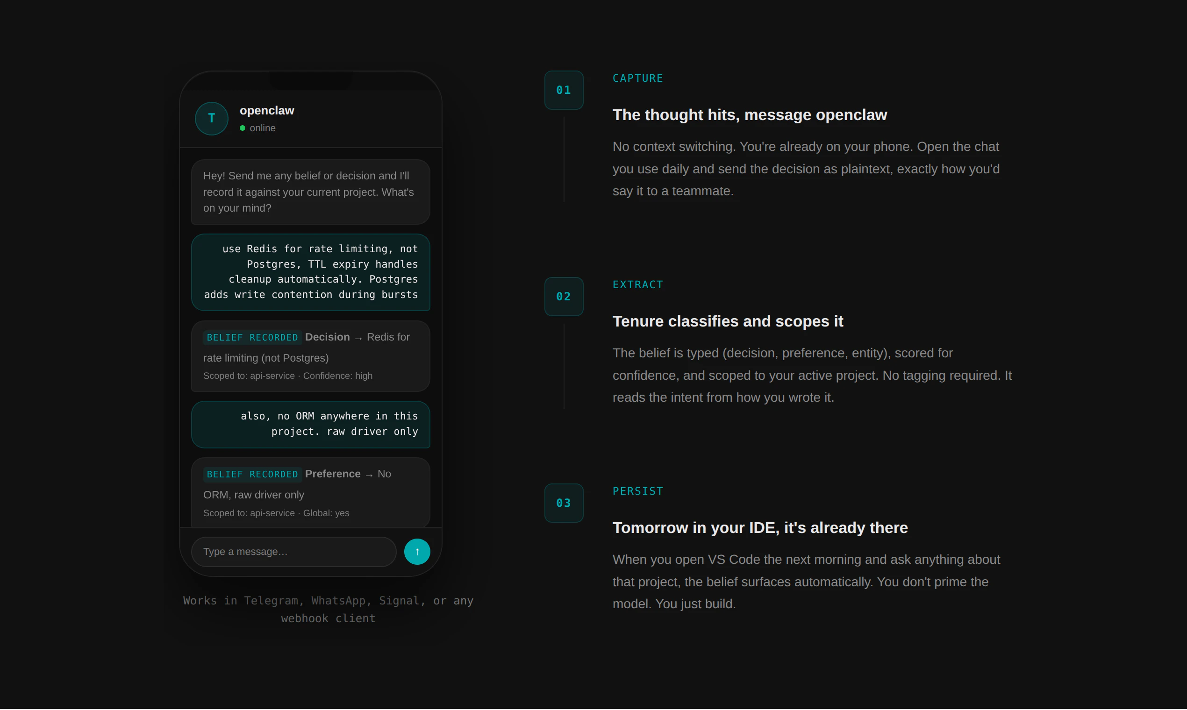Click heading 'The thought hits, message openclaw'
The height and width of the screenshot is (710, 1187).
[750, 115]
